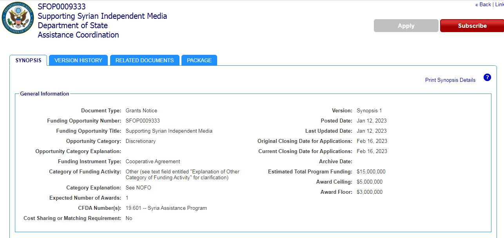The width and height of the screenshot is (504, 238).
Task: Click the 'Funding Instrument Type:' label
Action: pyautogui.click(x=90, y=162)
